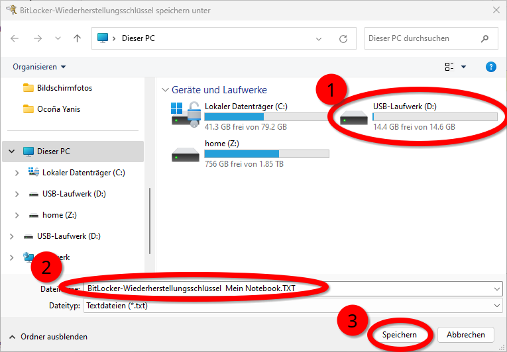Image resolution: width=507 pixels, height=352 pixels.
Task: Open recent locations chevron beside arrows
Action: point(58,38)
